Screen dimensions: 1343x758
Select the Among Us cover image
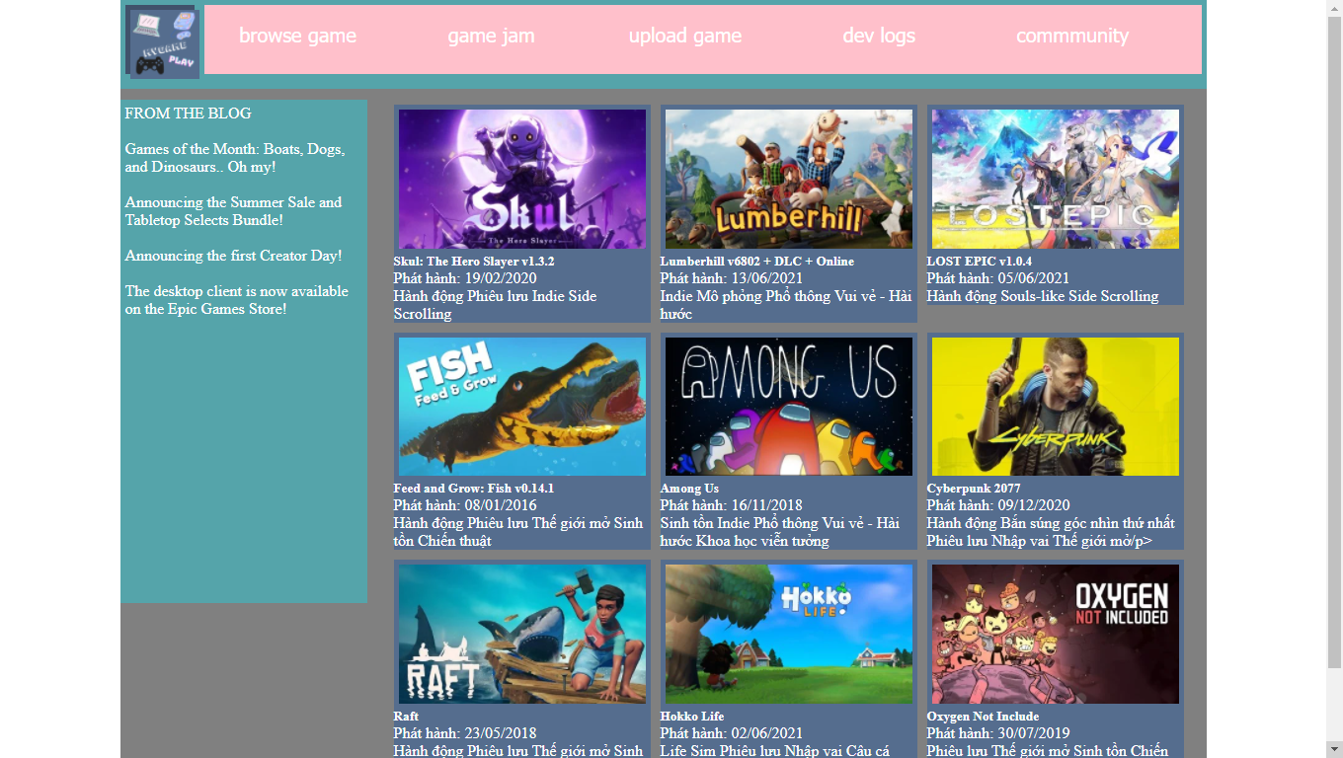point(789,407)
